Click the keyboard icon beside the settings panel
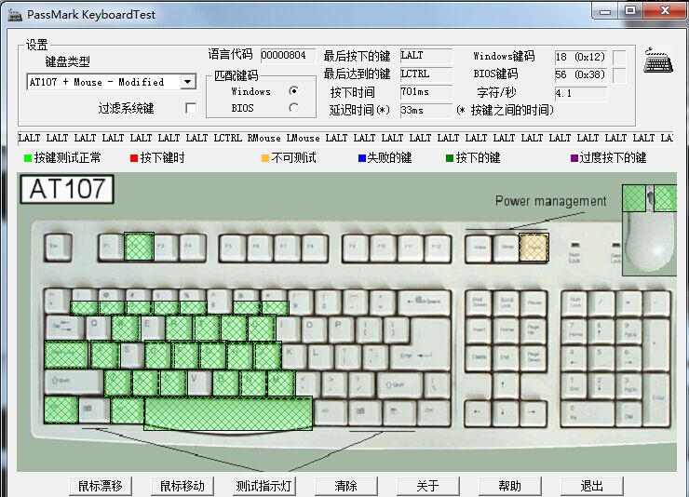Image resolution: width=689 pixels, height=497 pixels. point(657,60)
